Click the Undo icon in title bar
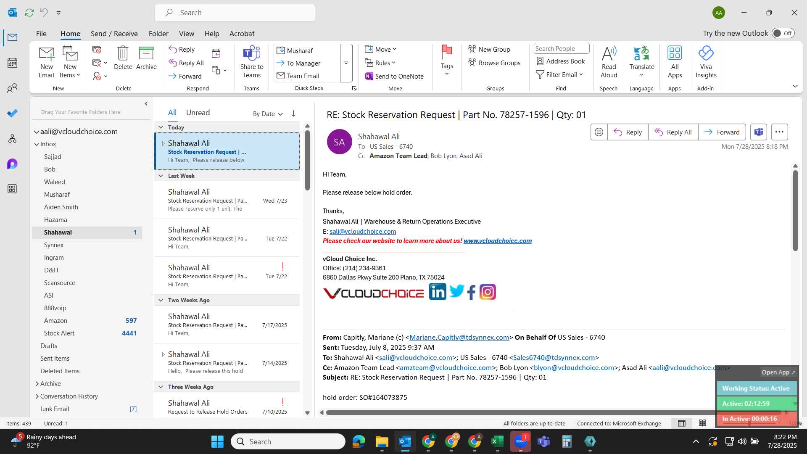 44,13
